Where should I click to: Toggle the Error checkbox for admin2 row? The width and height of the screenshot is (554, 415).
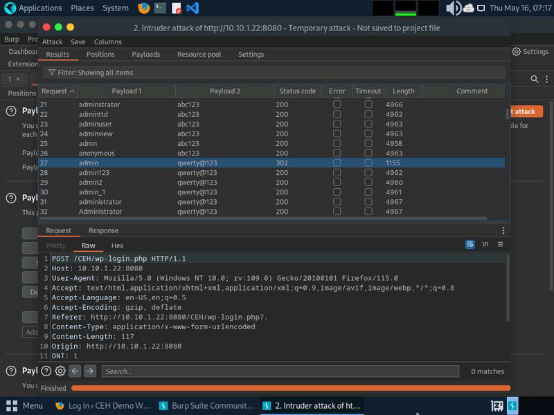[337, 183]
